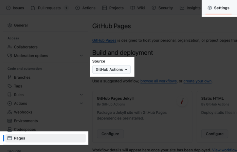Screen dimensions: 237x152
Task: Click the Pages browser icon
Action: pyautogui.click(x=10, y=138)
